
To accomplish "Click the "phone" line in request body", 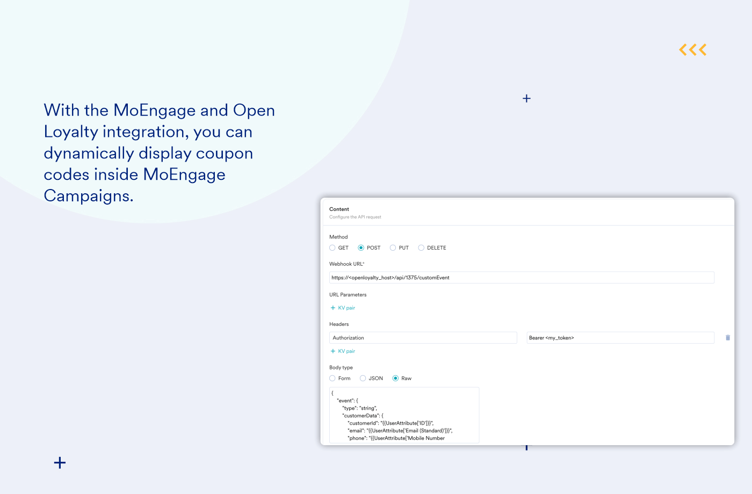I will [x=396, y=438].
